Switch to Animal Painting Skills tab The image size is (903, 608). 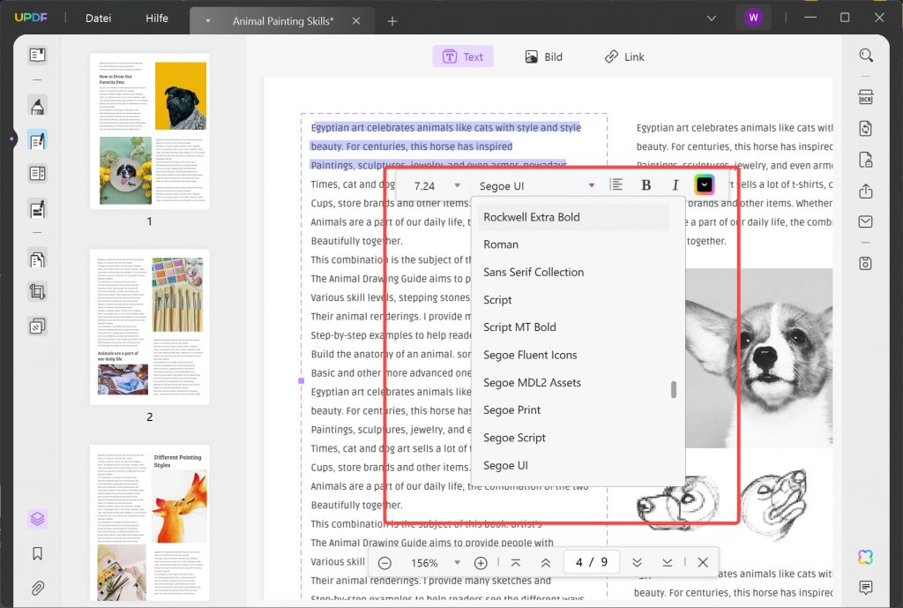click(283, 21)
